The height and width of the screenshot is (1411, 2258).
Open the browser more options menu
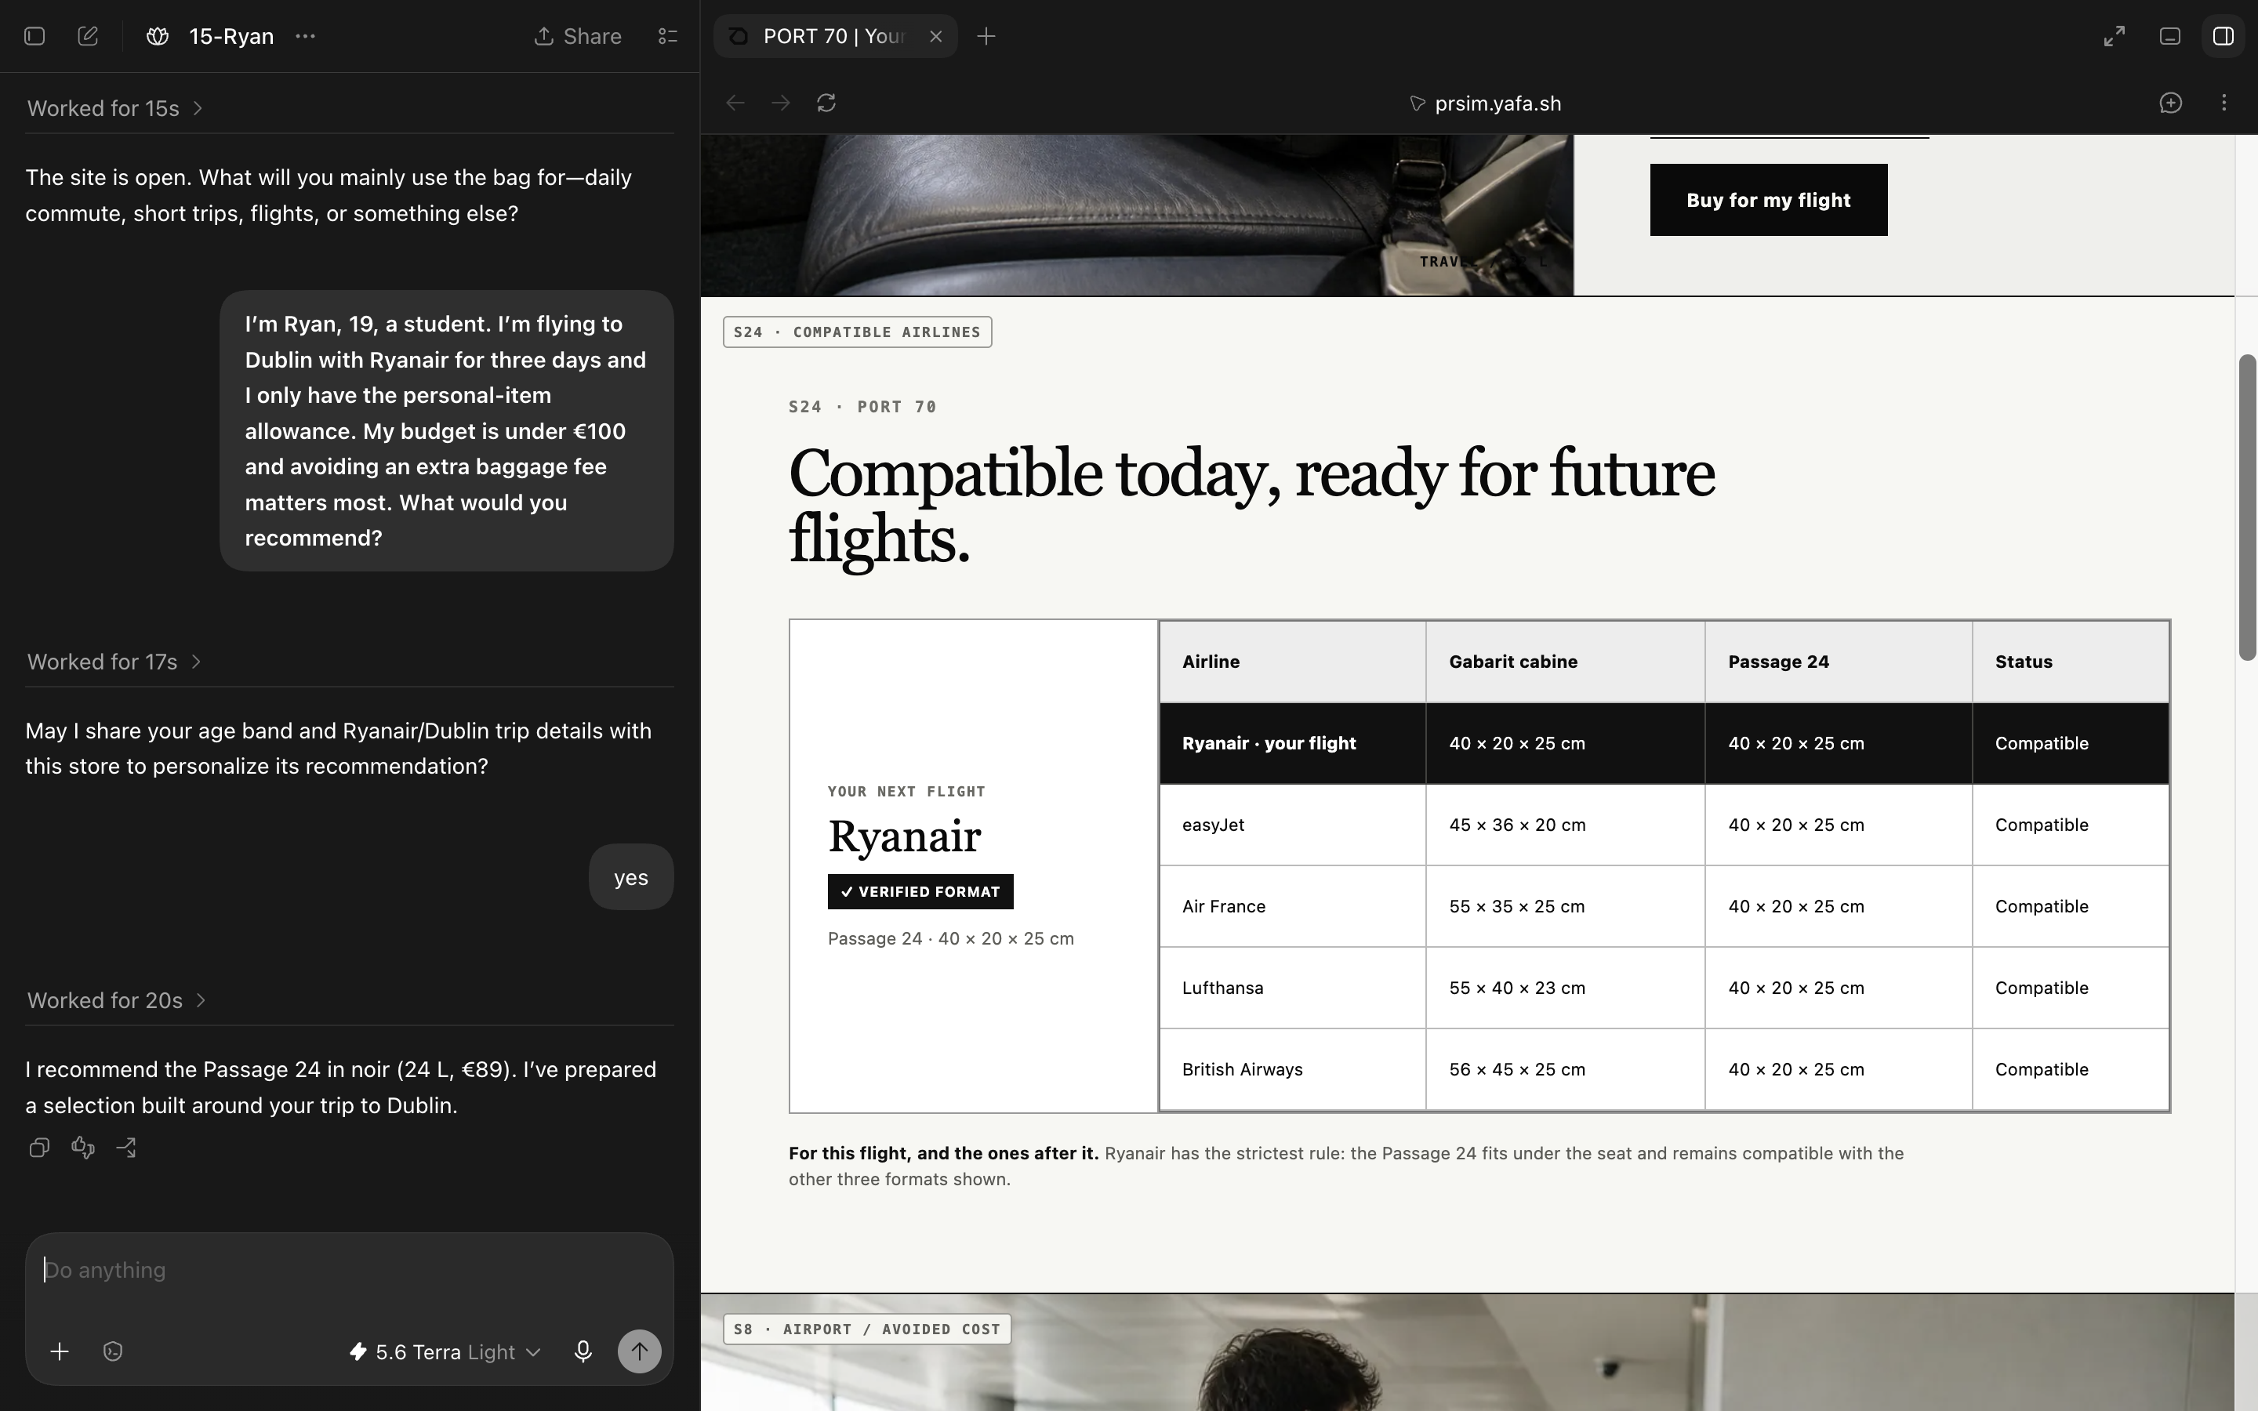(2224, 103)
